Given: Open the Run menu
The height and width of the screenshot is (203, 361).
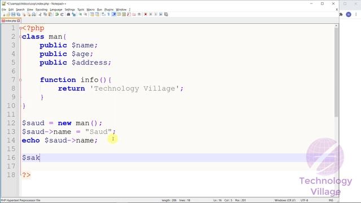Looking at the screenshot, I should tap(99, 10).
